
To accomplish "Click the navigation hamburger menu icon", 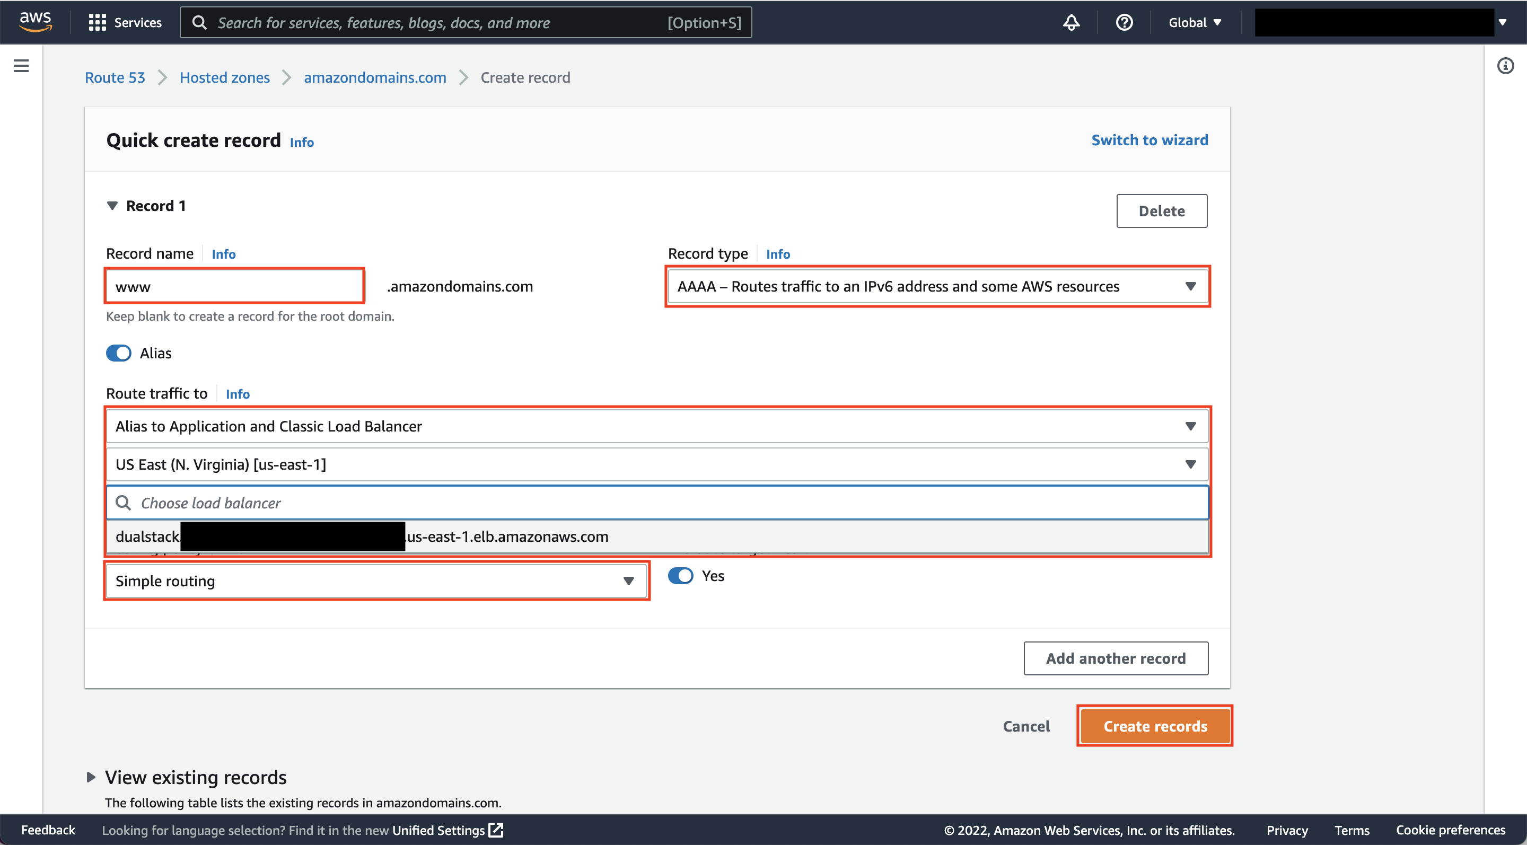I will (22, 66).
